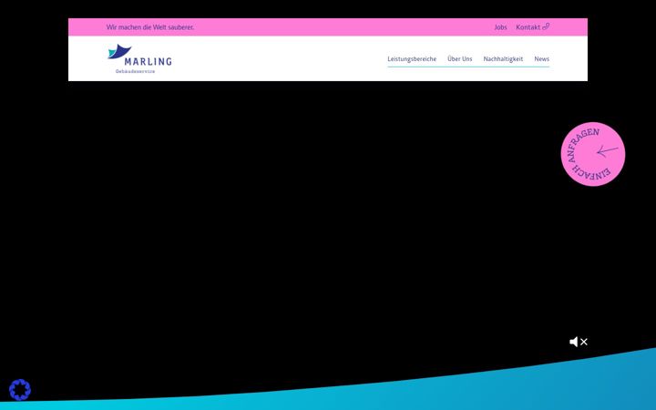Click the Einfach Anfragen round button
The image size is (656, 410).
593,154
